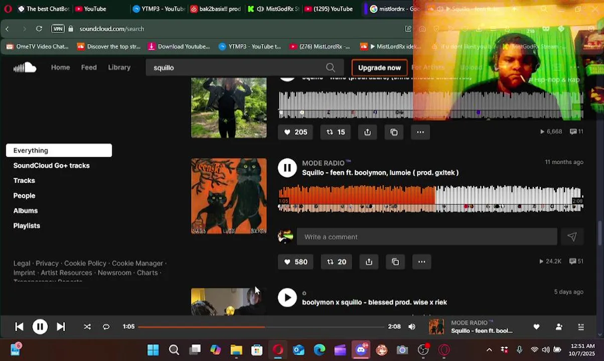Open more options for the 205-likes track
Image resolution: width=604 pixels, height=361 pixels.
pos(420,132)
